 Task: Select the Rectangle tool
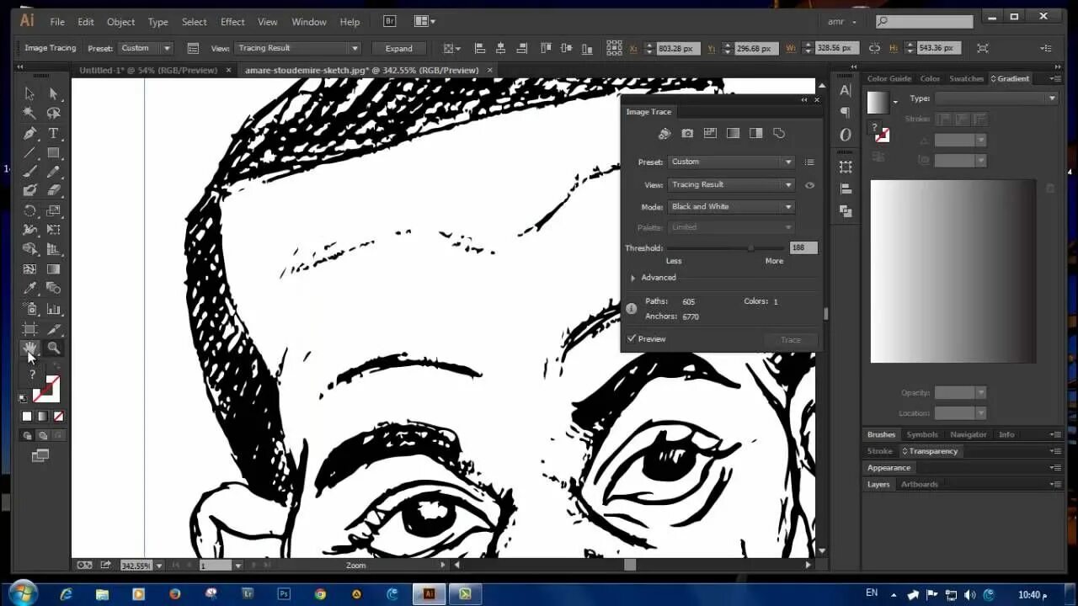coord(53,152)
